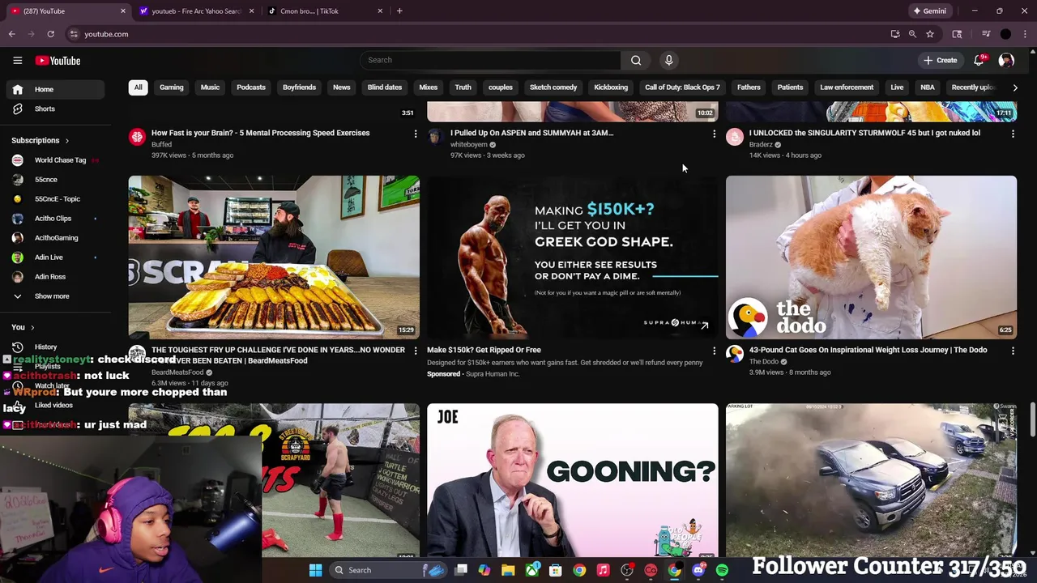Select the Podcasts filter chip
Image resolution: width=1037 pixels, height=583 pixels.
(251, 87)
